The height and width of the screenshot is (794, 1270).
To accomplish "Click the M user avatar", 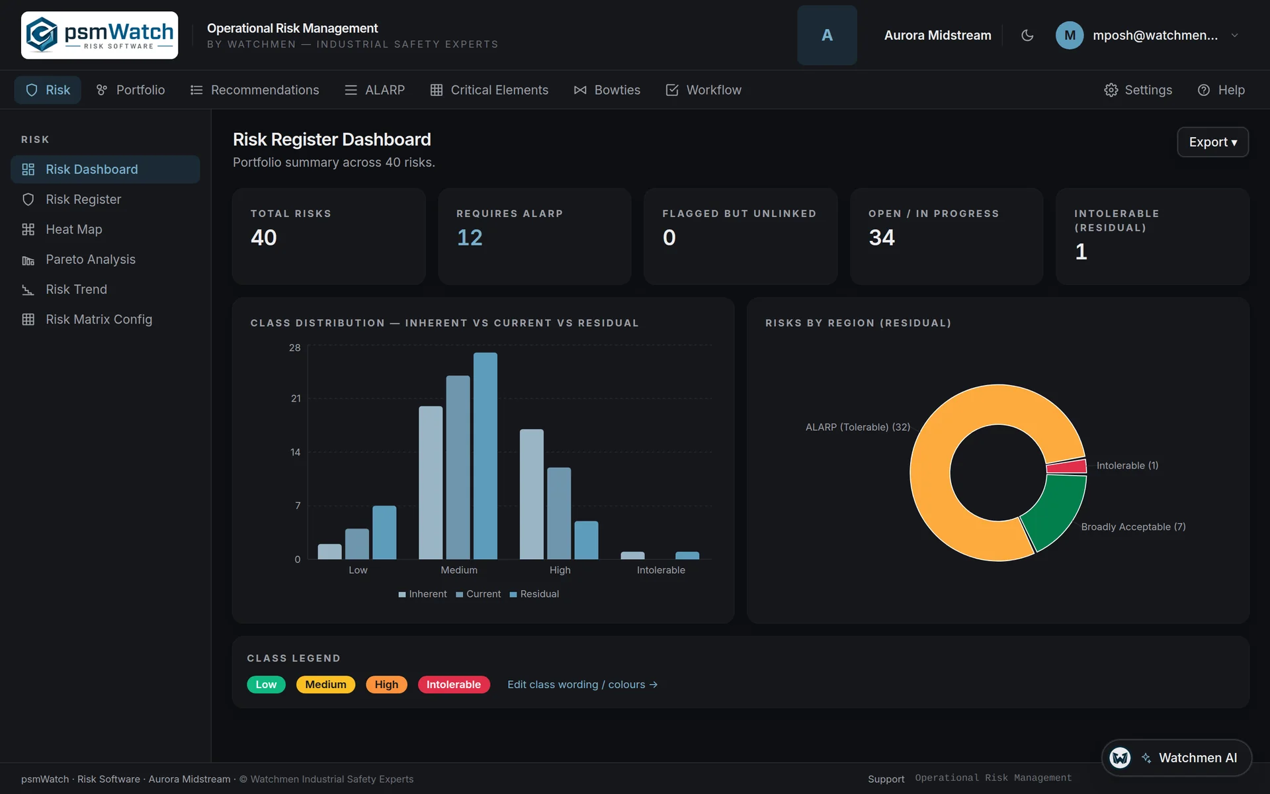I will (1070, 35).
